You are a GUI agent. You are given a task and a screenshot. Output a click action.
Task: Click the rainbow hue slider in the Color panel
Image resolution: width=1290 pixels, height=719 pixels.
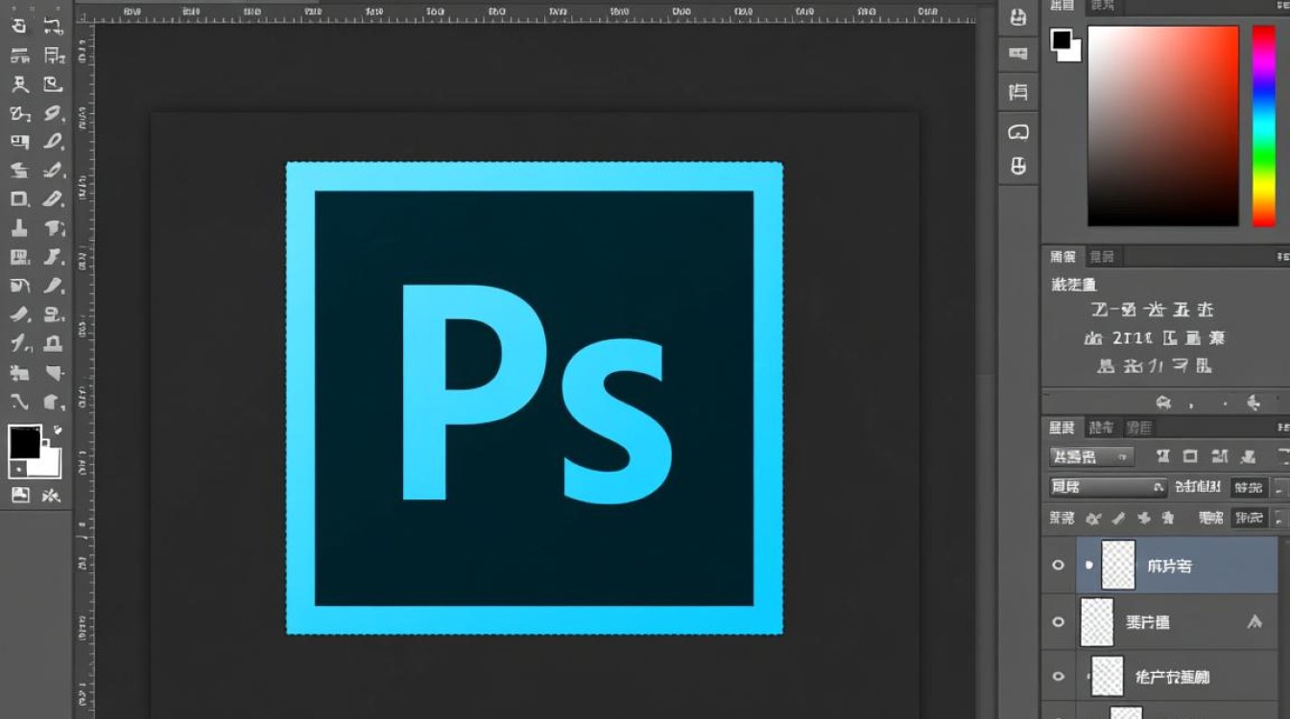pos(1263,126)
